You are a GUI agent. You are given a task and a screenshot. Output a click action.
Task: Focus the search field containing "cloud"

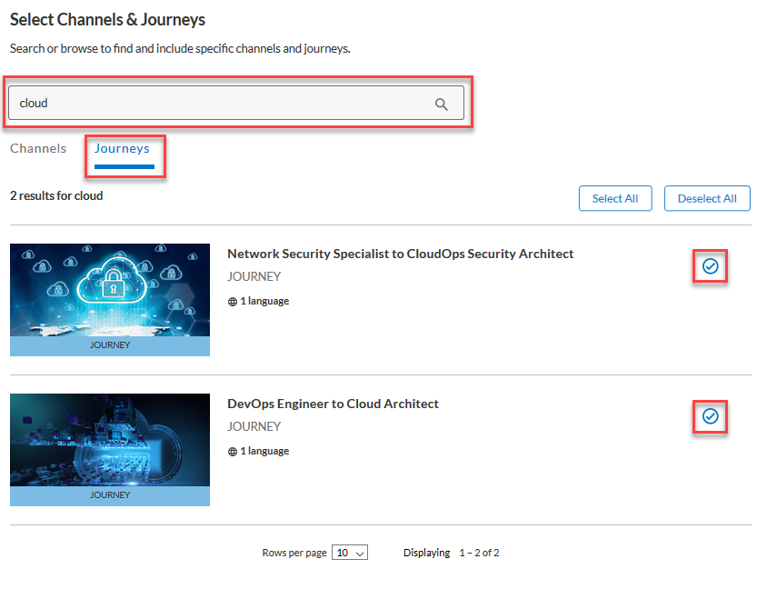[218, 104]
